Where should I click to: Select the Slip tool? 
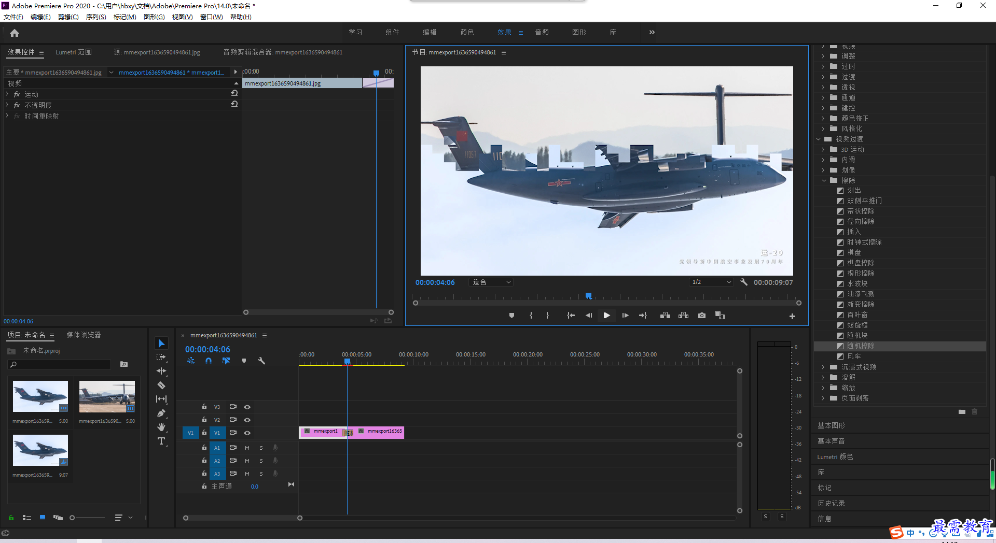coord(161,399)
